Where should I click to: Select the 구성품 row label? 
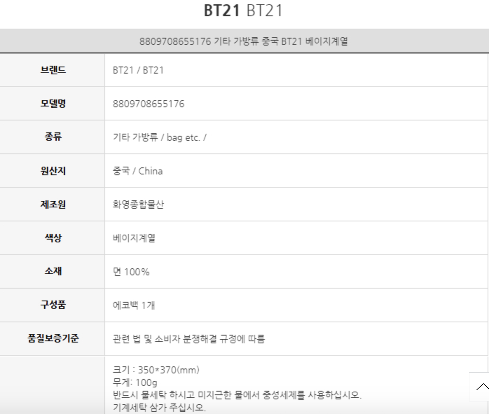(x=53, y=305)
